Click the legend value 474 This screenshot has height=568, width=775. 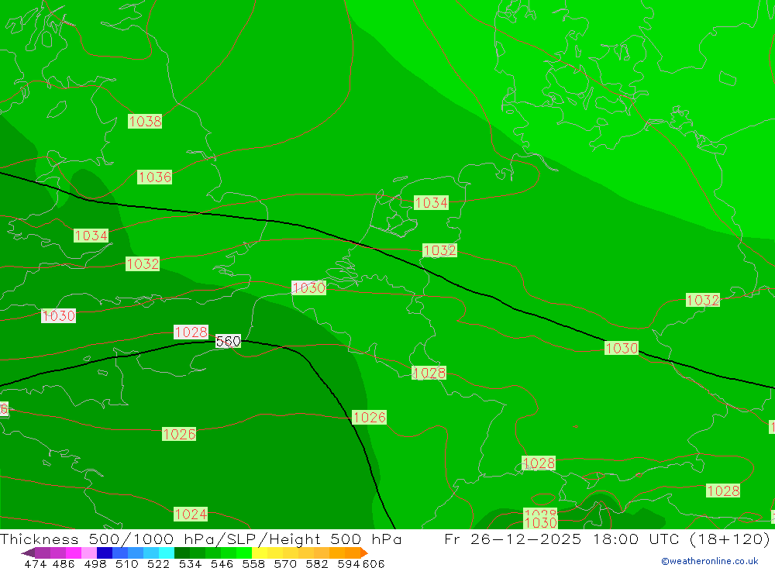[35, 563]
